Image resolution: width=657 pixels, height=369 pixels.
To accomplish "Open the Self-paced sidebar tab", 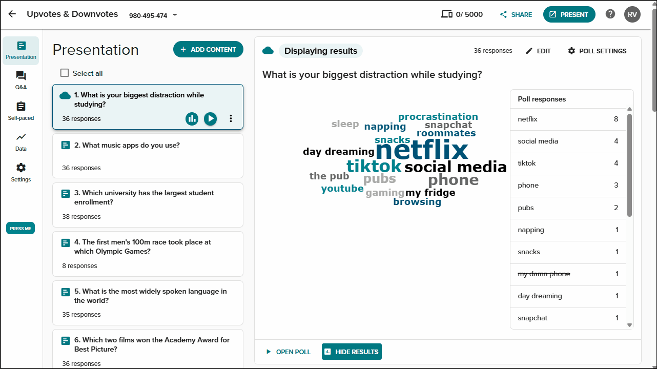I will tap(21, 111).
